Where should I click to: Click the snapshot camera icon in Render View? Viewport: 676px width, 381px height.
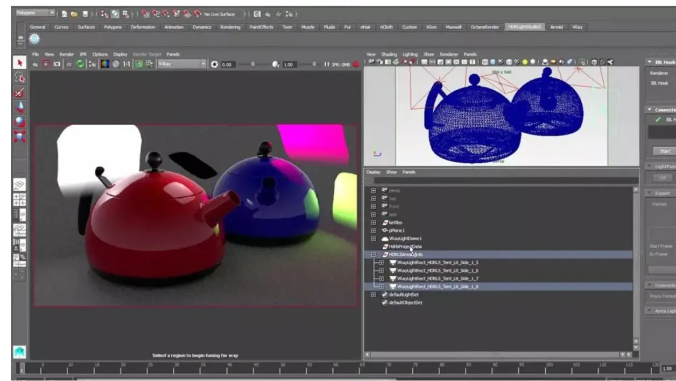[57, 63]
